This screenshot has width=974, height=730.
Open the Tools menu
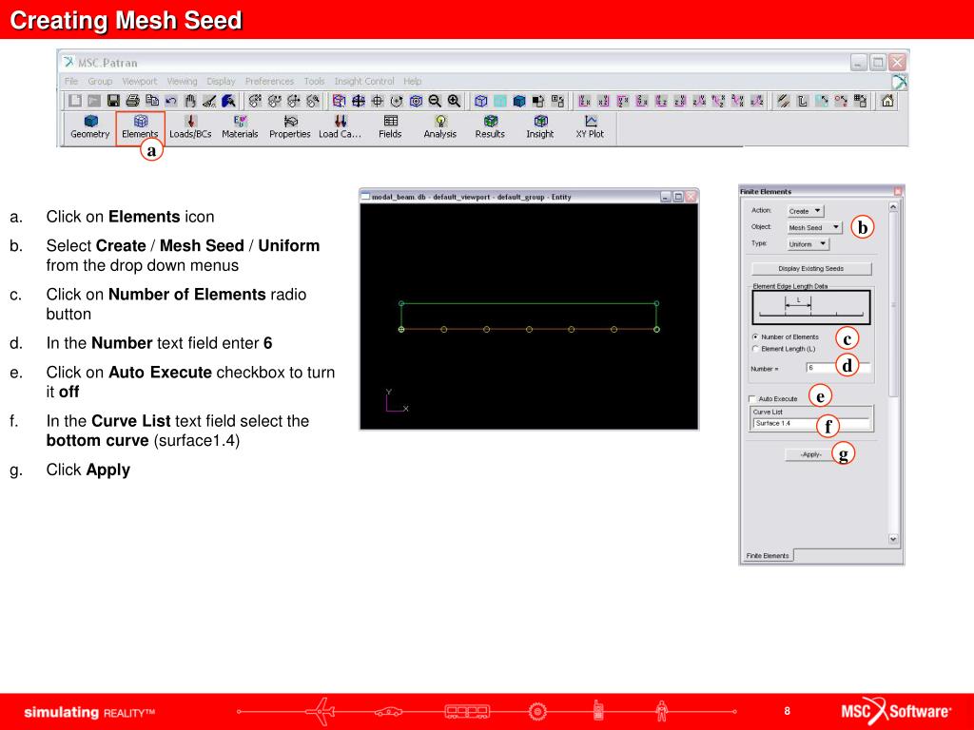point(314,82)
